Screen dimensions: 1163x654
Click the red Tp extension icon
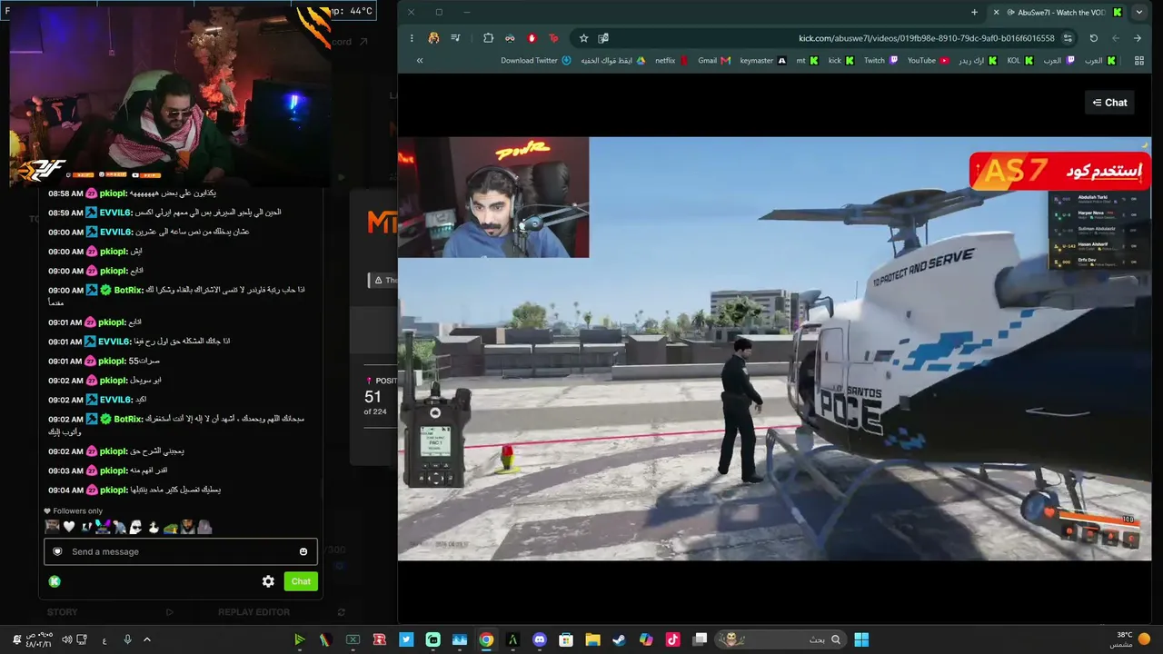coord(553,38)
